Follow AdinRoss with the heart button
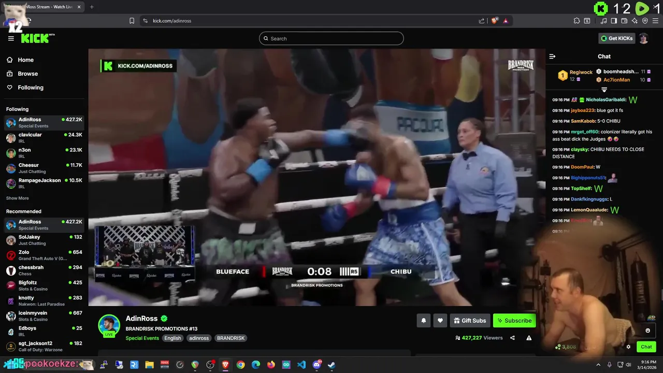This screenshot has height=373, width=663. tap(440, 321)
